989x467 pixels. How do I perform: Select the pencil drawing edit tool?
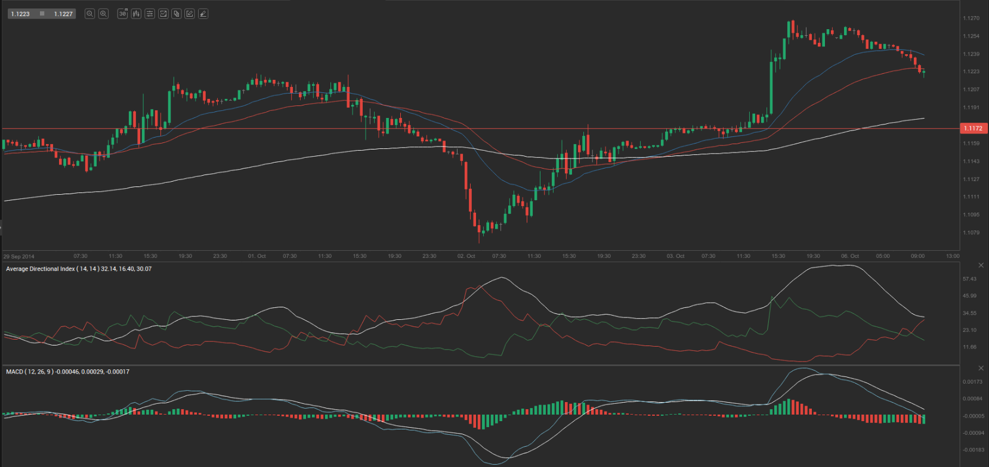coord(190,14)
